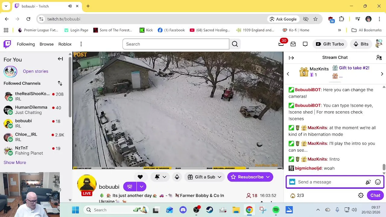
Task: Click the Show More link in the sidebar
Action: [x=15, y=162]
